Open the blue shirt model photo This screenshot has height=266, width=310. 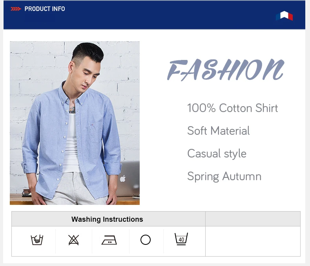point(75,123)
